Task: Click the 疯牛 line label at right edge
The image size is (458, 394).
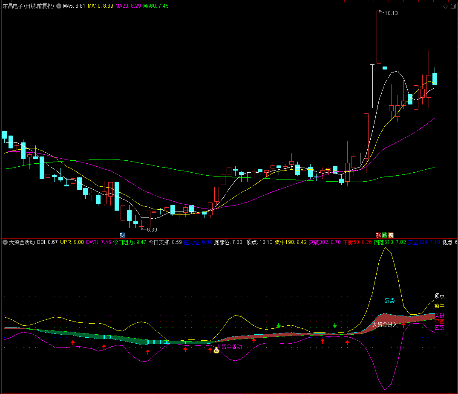Action: point(439,306)
